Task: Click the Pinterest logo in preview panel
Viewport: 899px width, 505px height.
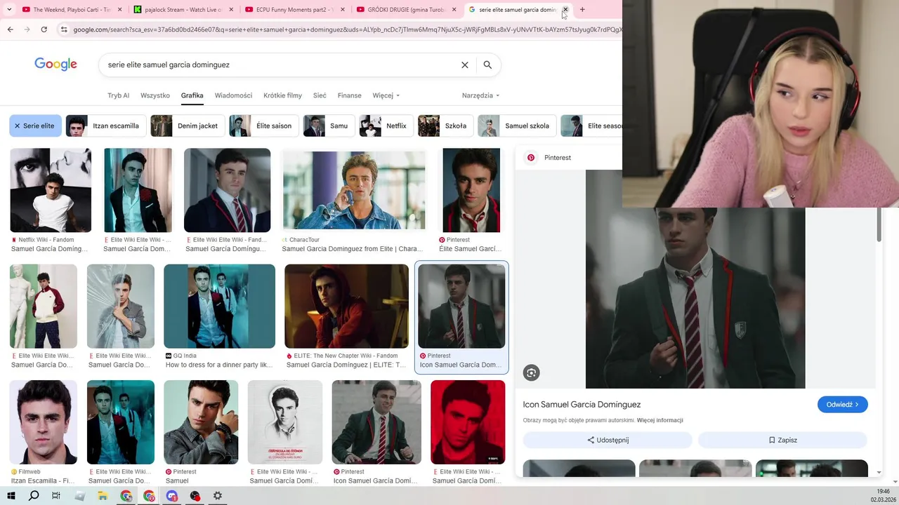Action: [531, 158]
